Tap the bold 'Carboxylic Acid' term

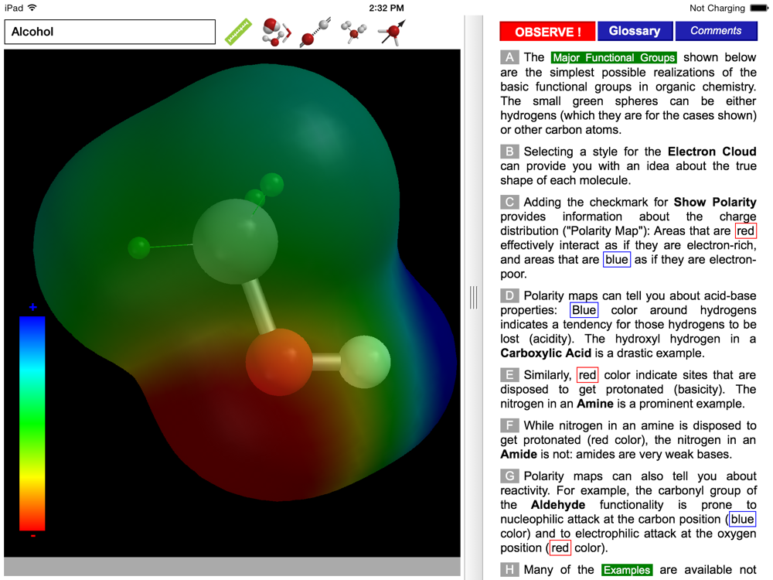(546, 353)
